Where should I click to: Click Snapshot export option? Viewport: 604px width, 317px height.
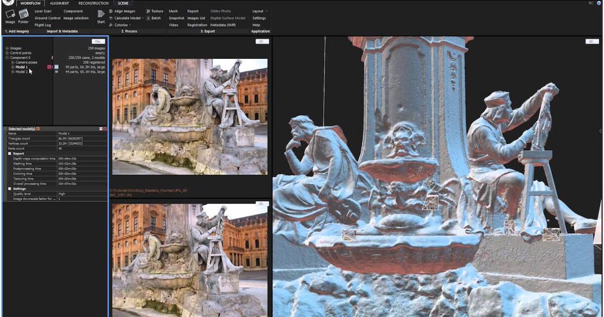click(x=176, y=18)
